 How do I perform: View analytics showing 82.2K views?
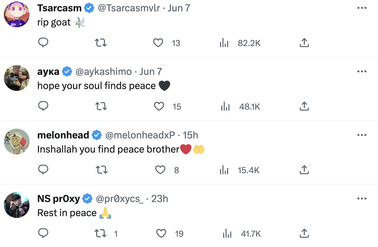point(224,43)
